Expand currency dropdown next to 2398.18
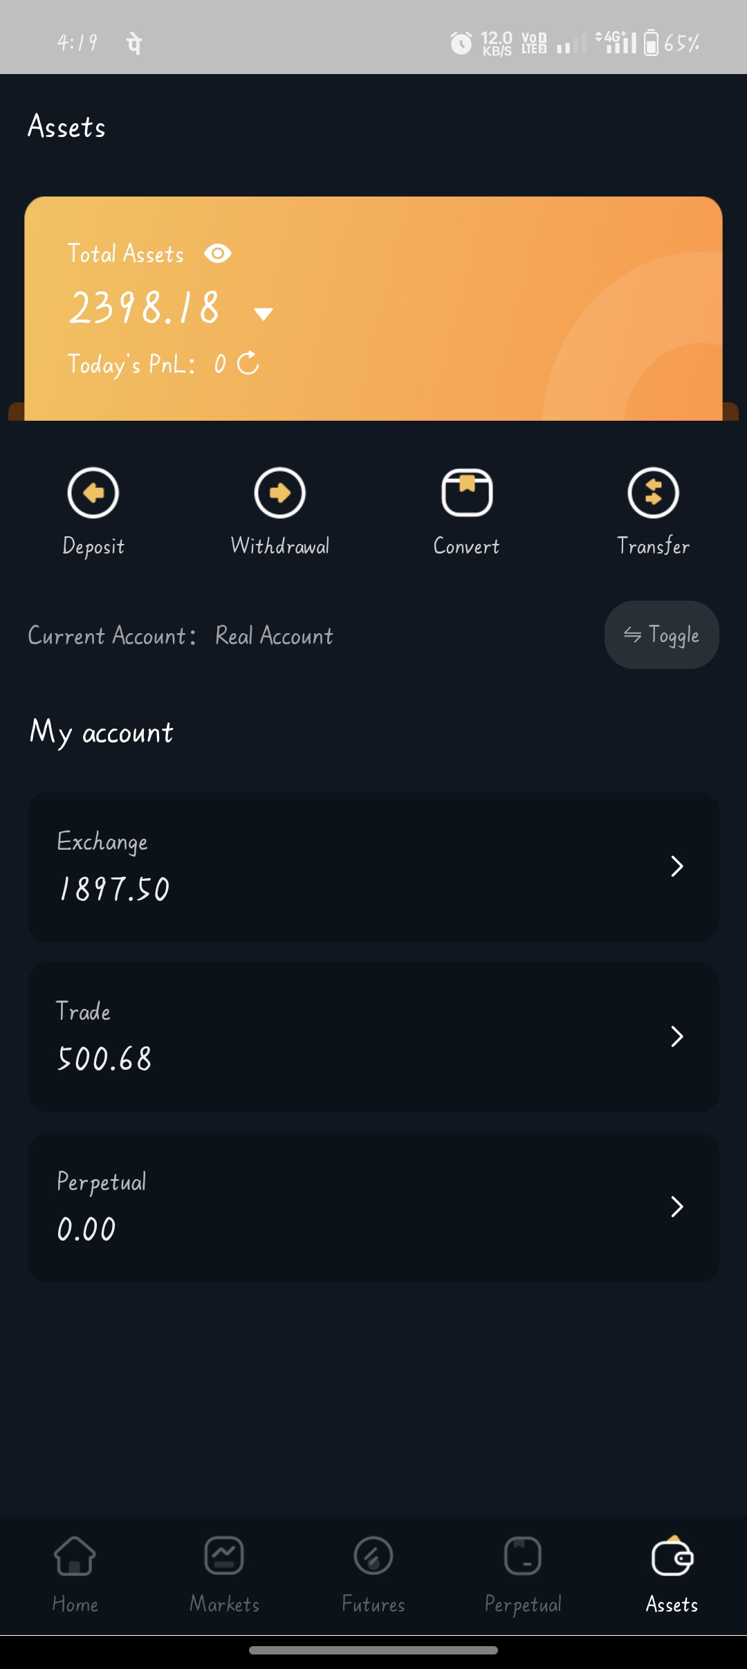Image resolution: width=747 pixels, height=1669 pixels. [x=264, y=314]
